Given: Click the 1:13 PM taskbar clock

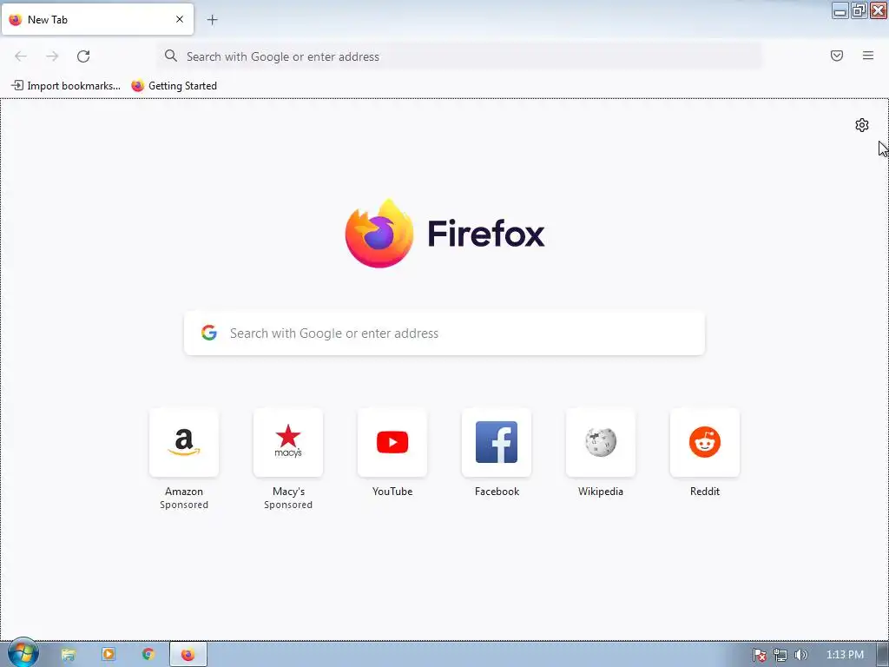Looking at the screenshot, I should point(845,655).
